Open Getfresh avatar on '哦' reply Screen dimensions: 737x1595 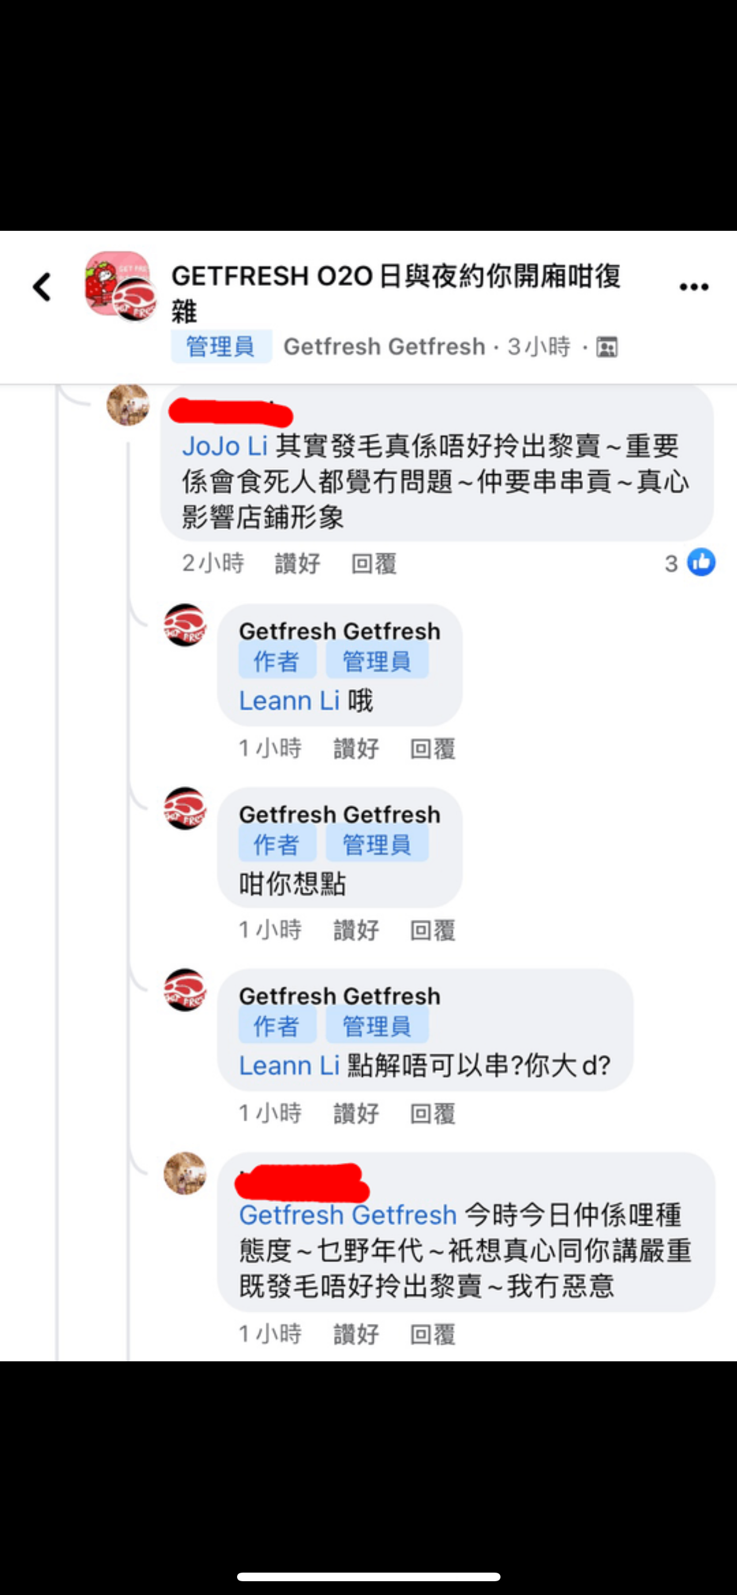coord(185,625)
